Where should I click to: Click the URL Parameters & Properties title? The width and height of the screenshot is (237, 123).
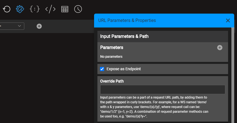(127, 21)
